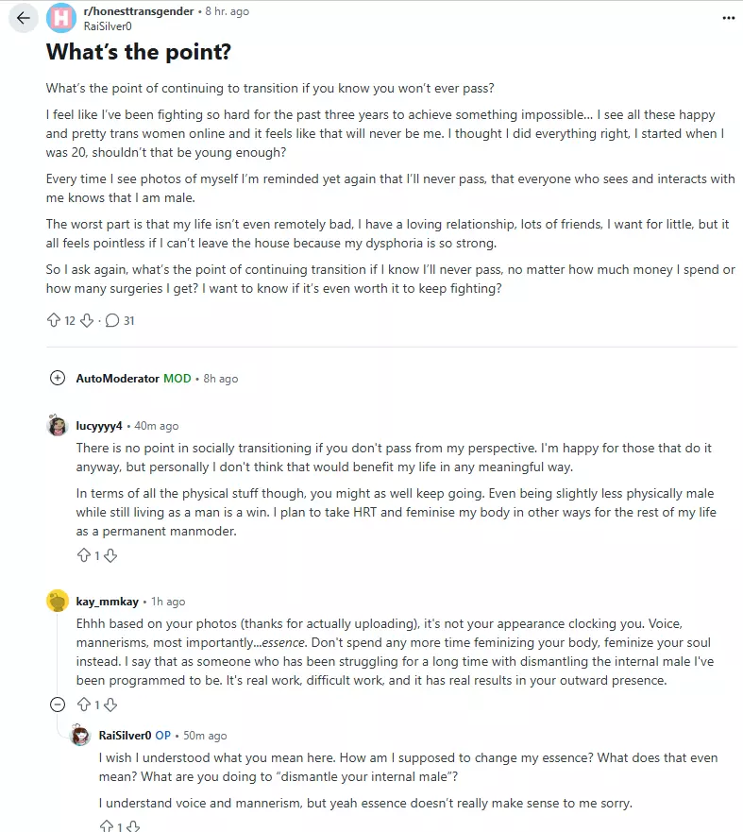
Task: Open kay_mmkay's user profile link
Action: click(108, 602)
